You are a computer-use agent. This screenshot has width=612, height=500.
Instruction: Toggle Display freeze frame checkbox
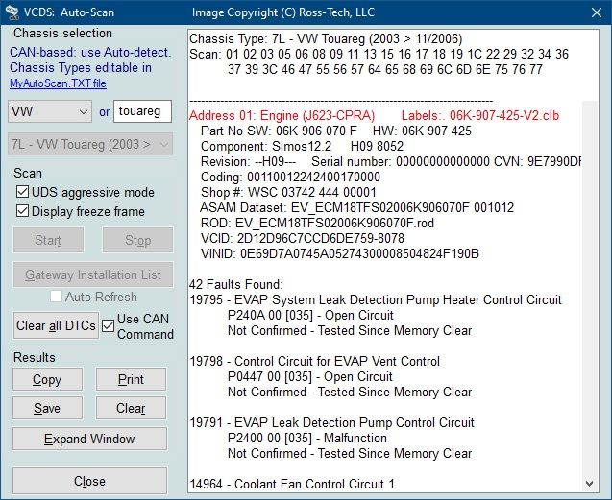click(23, 211)
